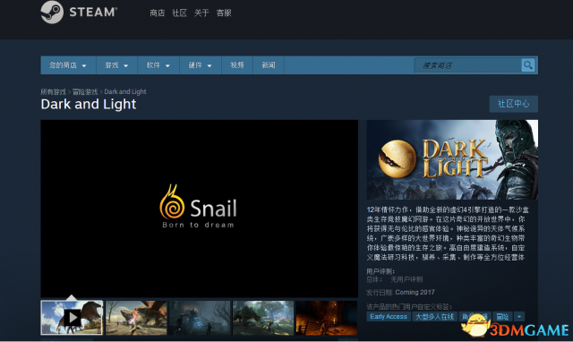Expand the 硬件 dropdown menu
573x342 pixels.
pos(200,65)
